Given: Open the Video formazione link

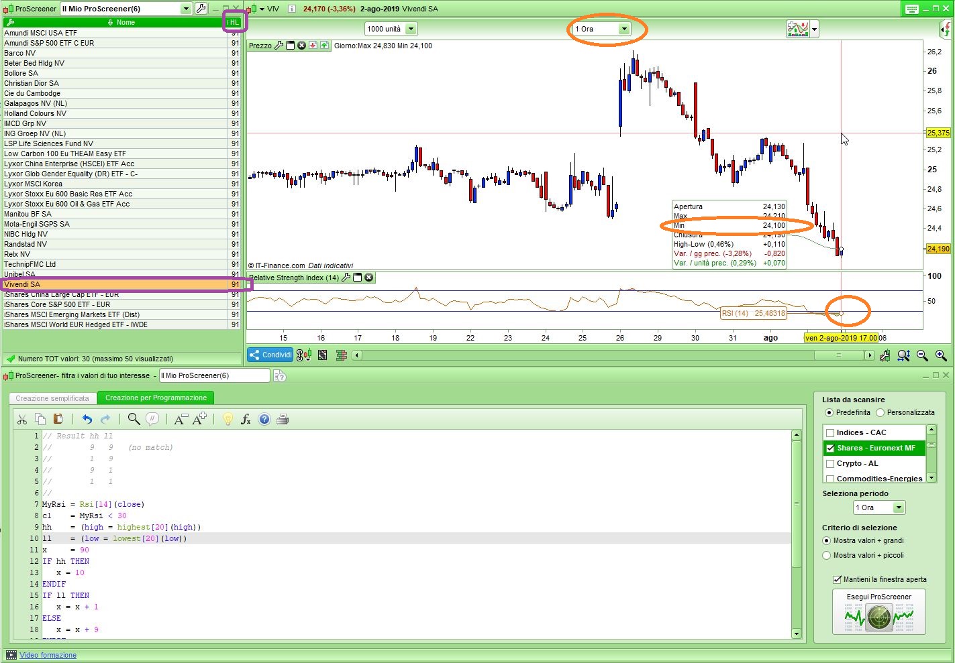Looking at the screenshot, I should [x=48, y=656].
